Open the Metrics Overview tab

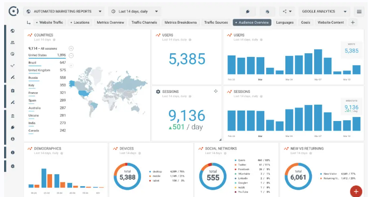point(110,22)
